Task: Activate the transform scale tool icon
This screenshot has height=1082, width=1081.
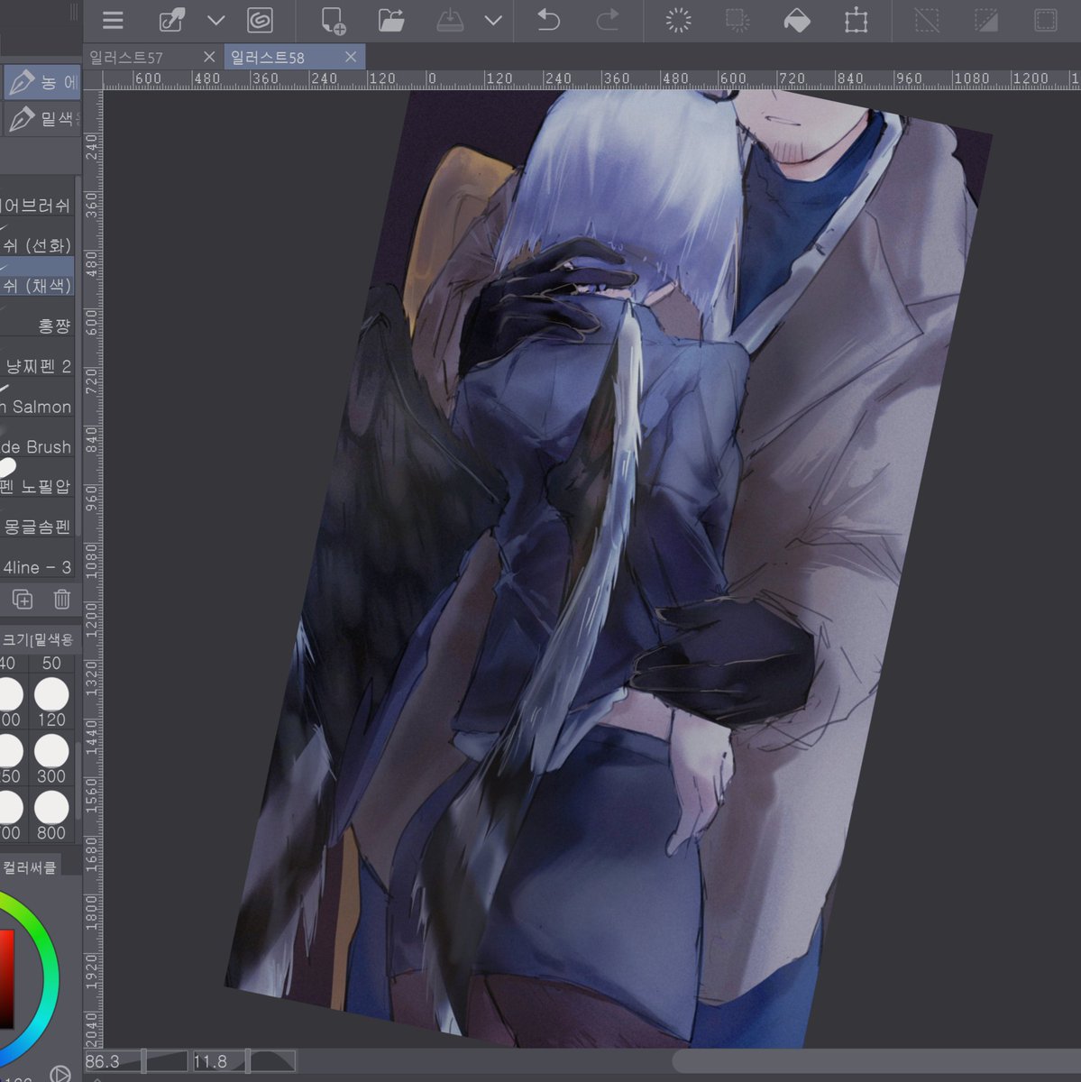Action: [x=856, y=20]
